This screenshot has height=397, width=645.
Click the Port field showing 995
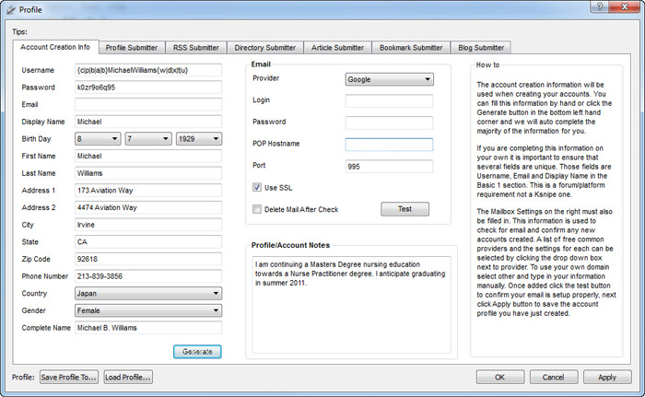pos(389,166)
